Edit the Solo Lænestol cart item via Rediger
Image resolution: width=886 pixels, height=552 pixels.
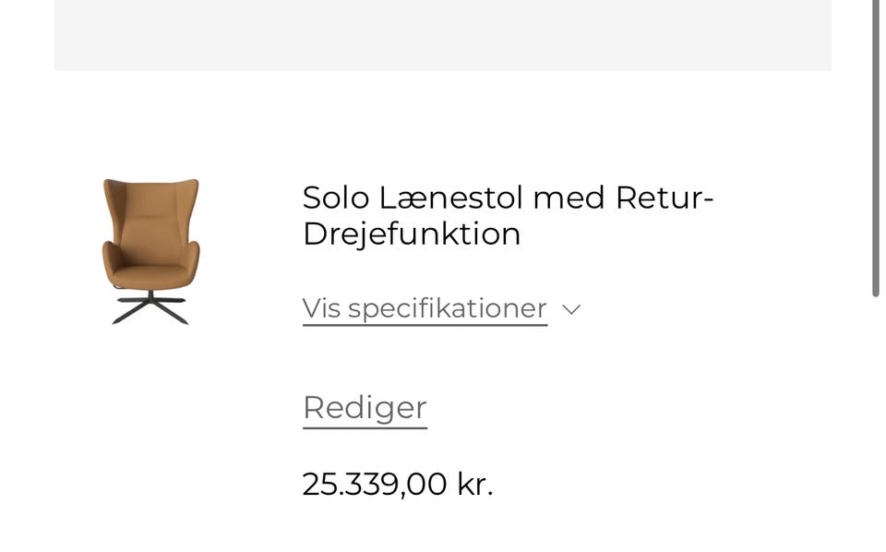365,407
